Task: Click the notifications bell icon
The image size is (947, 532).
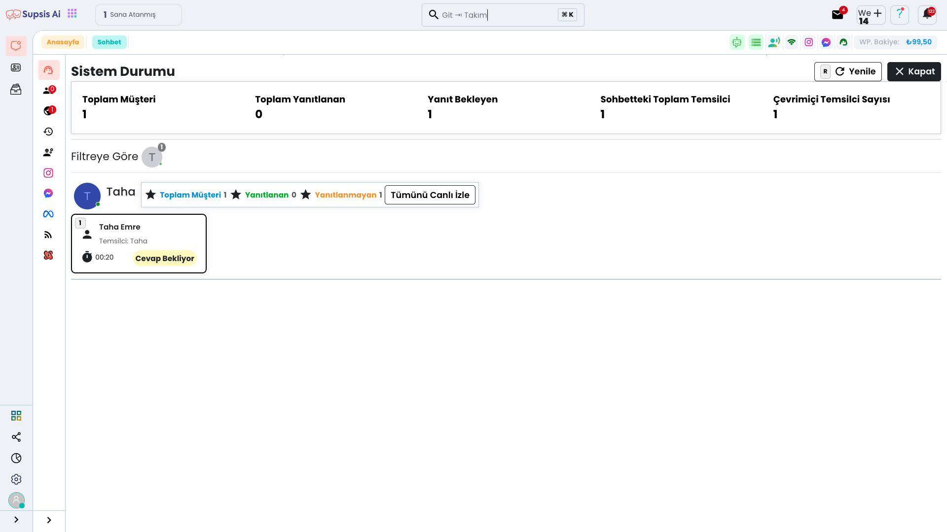Action: [927, 14]
